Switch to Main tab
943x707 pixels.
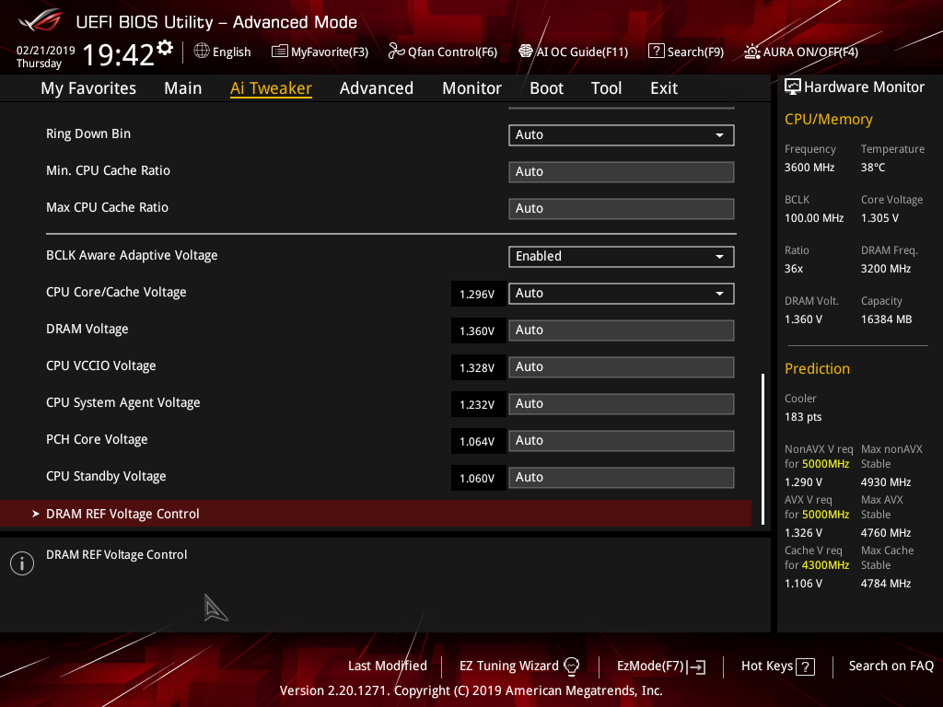[x=183, y=88]
